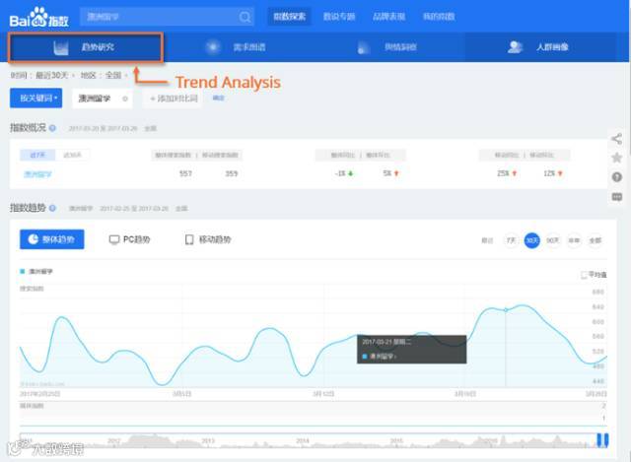631x462 pixels.
Task: Select the 整体趋势 button
Action: tap(52, 239)
